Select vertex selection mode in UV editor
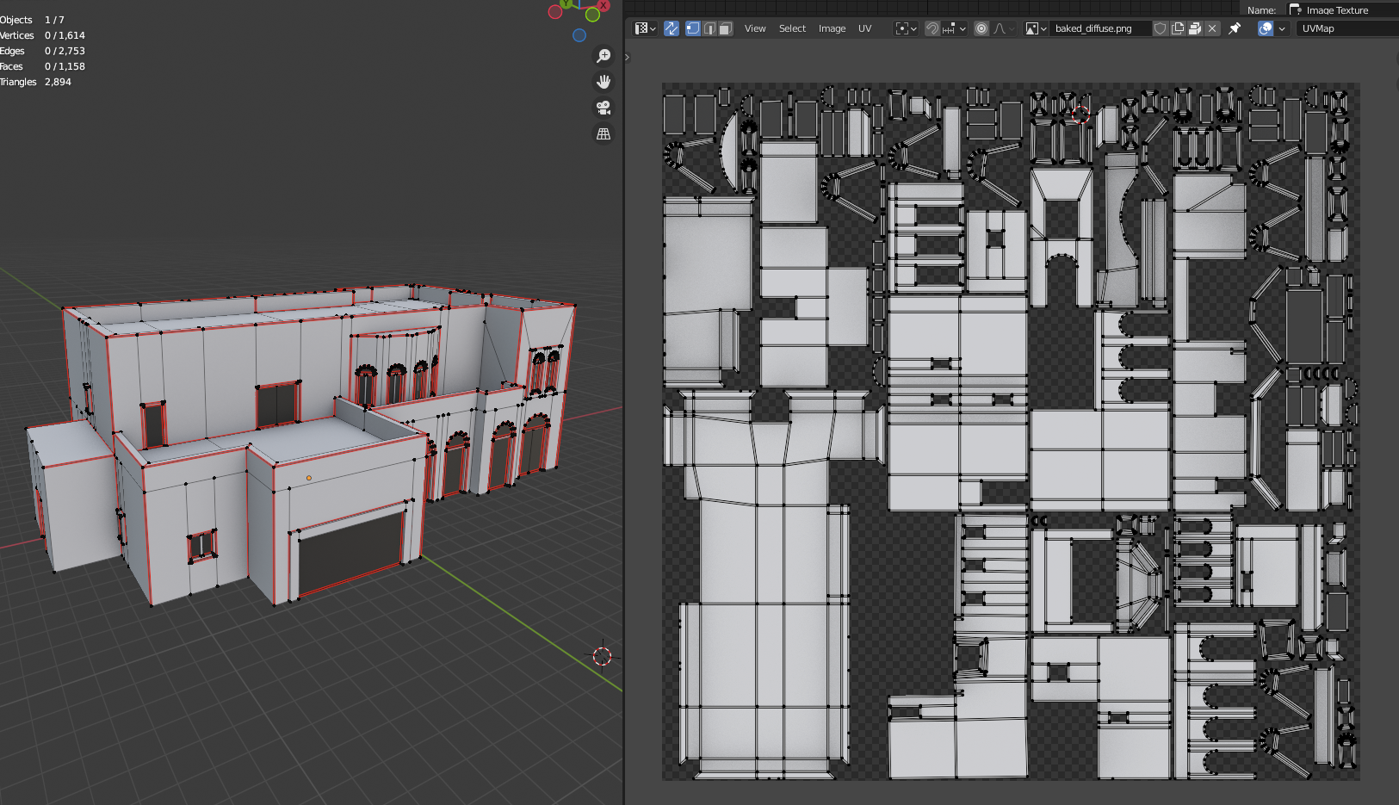The image size is (1399, 805). point(692,28)
